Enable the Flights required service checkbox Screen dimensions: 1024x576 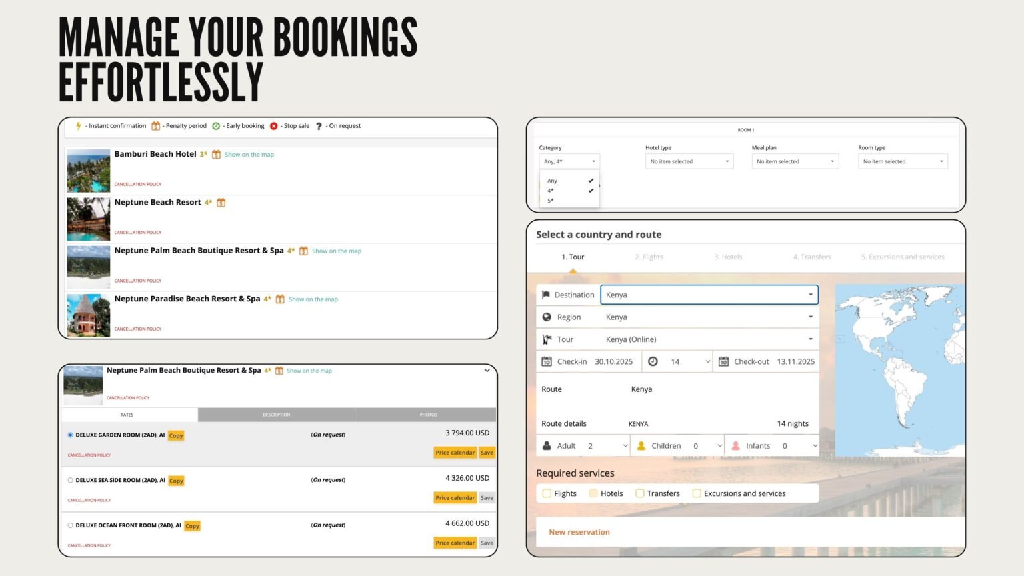click(x=547, y=493)
